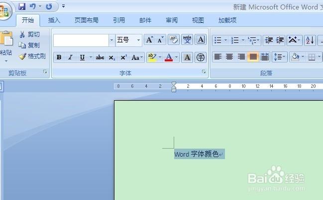This screenshot has height=200, width=323.
Task: Click the borders icon
Action: pyautogui.click(x=312, y=57)
